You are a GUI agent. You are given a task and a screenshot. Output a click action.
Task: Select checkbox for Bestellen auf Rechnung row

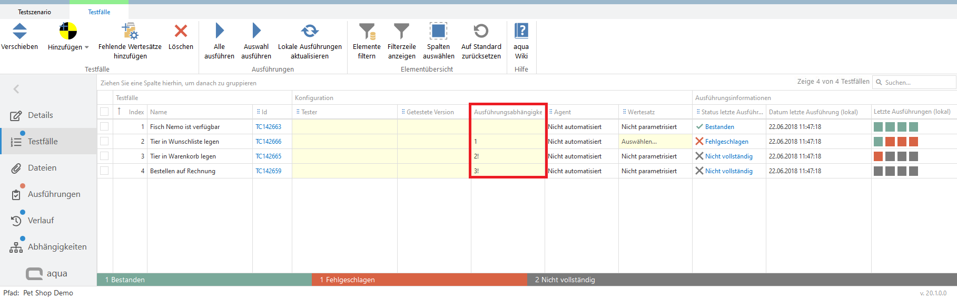point(104,171)
